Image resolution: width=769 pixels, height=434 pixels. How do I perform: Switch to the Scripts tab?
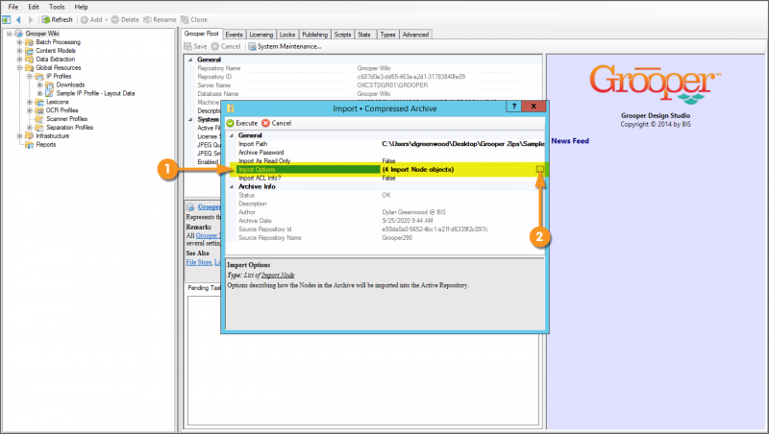point(343,35)
